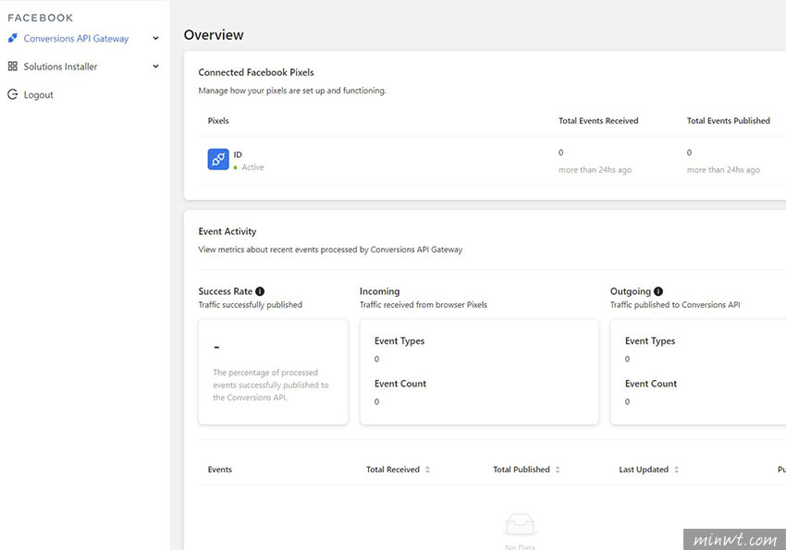The image size is (786, 550).
Task: Click the Pixels column header
Action: click(218, 121)
